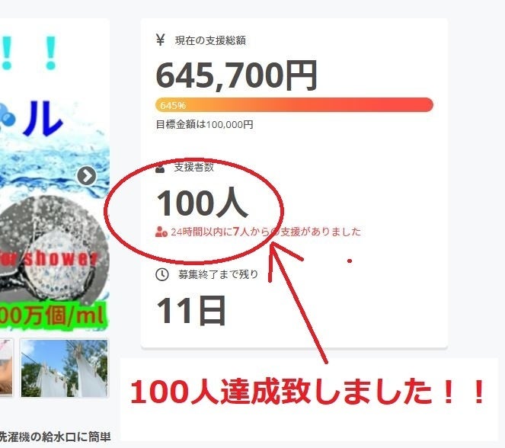The image size is (505, 448).
Task: Click the 募集終了まで残り label
Action: 219,274
